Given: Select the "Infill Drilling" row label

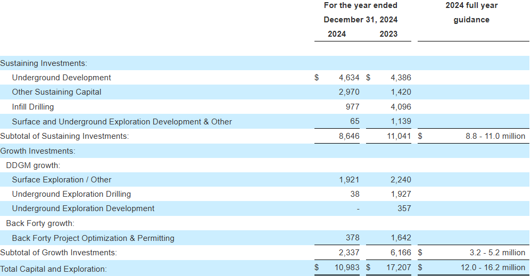Looking at the screenshot, I should click(x=33, y=107).
